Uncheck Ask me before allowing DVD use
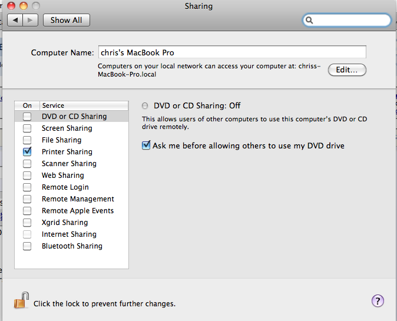Image resolution: width=397 pixels, height=321 pixels. 146,145
